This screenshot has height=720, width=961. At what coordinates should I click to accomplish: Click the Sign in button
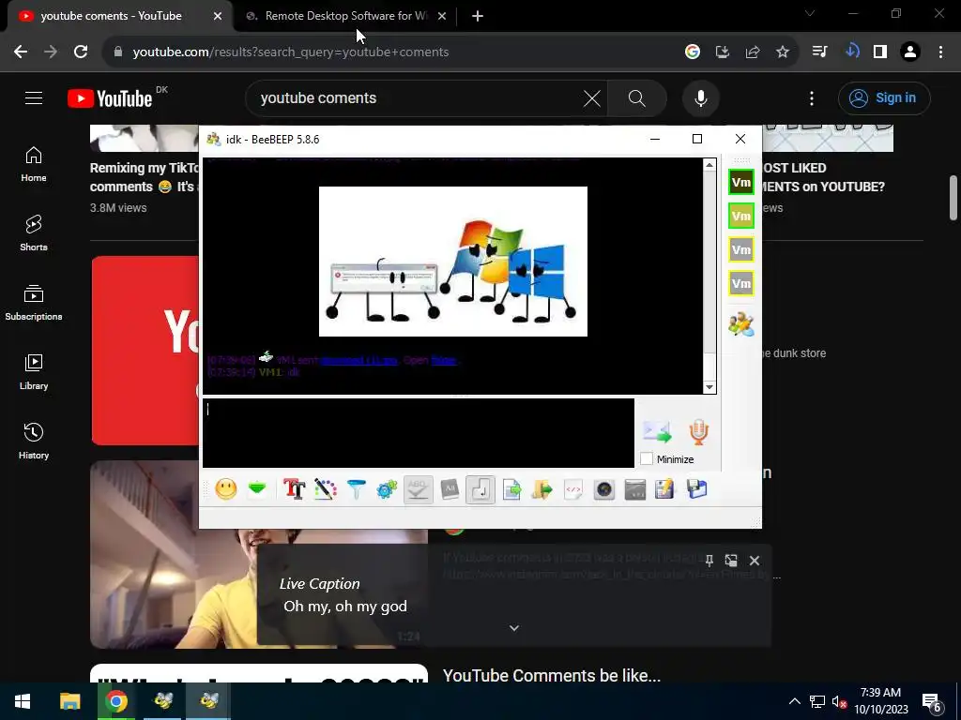coord(884,97)
